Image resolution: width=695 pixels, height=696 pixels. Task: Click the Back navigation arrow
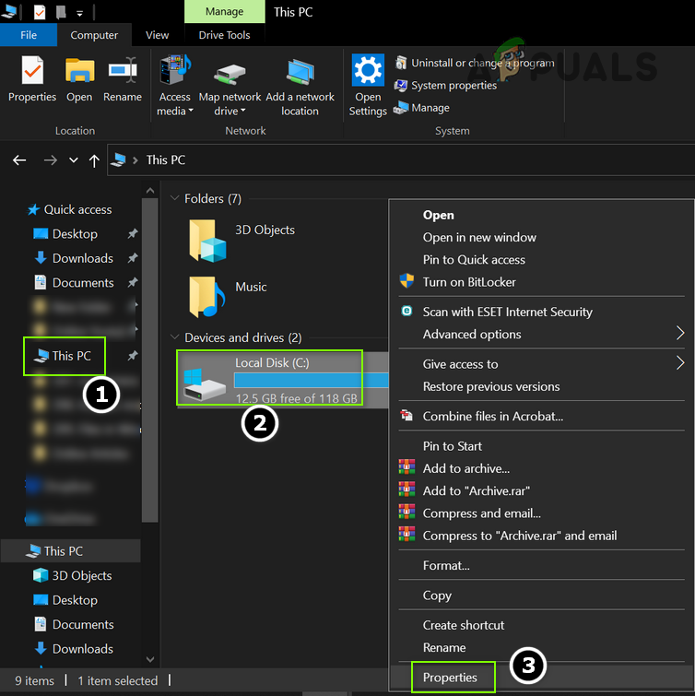tap(19, 160)
